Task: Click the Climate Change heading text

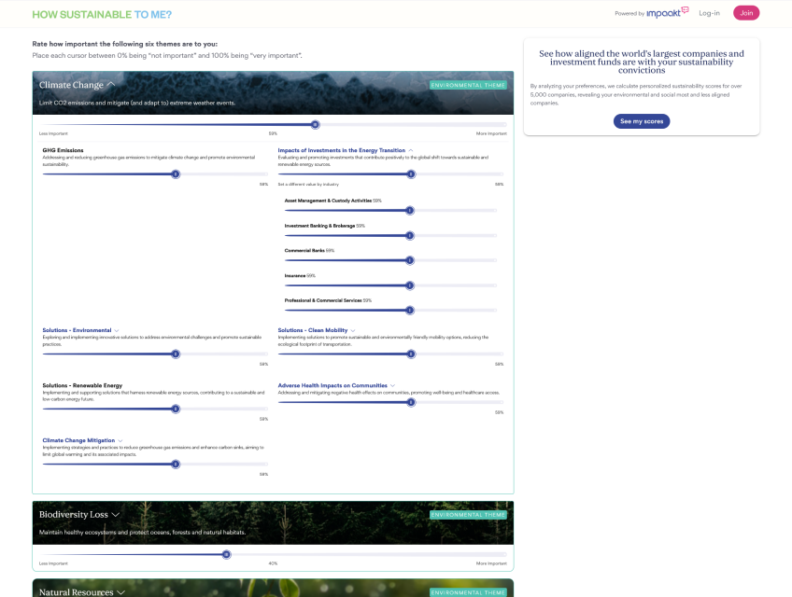Action: (x=71, y=85)
